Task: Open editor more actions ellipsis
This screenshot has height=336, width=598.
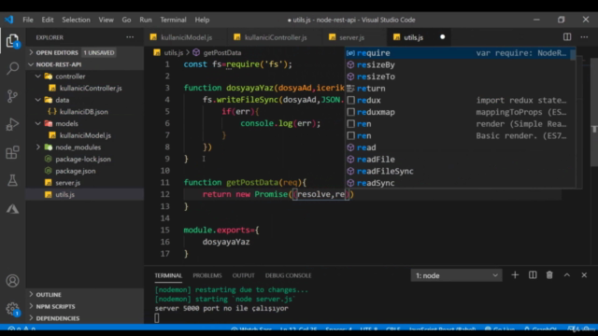Action: point(584,37)
